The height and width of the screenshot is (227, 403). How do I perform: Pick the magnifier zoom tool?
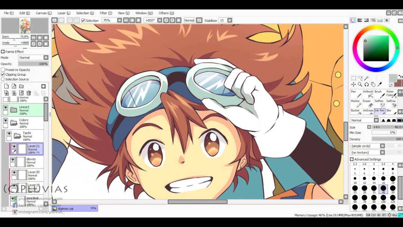[360, 84]
